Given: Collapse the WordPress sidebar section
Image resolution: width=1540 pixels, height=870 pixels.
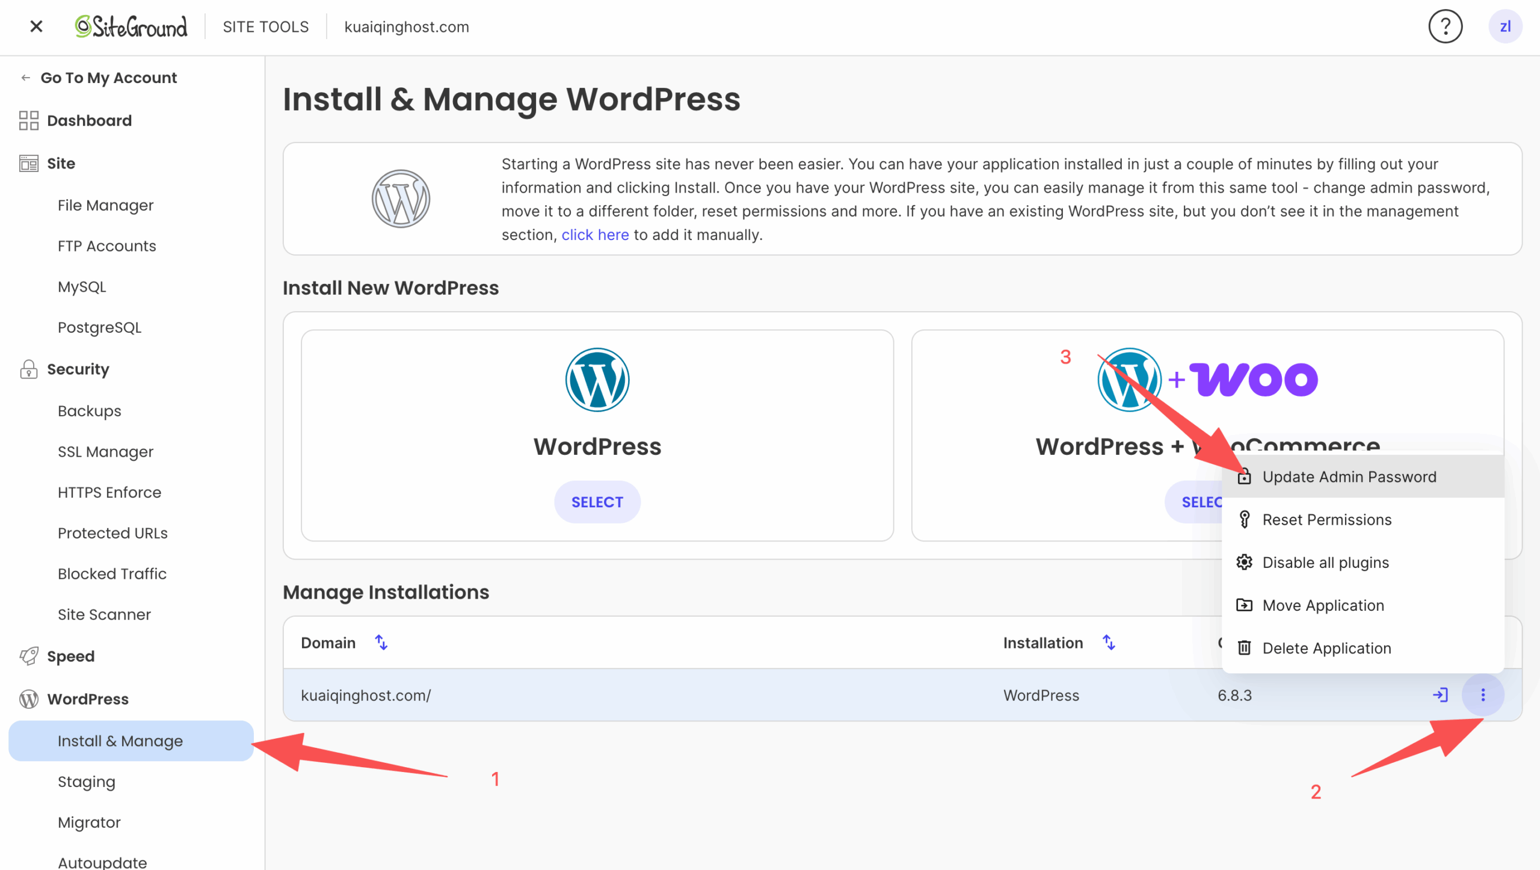Looking at the screenshot, I should coord(88,699).
